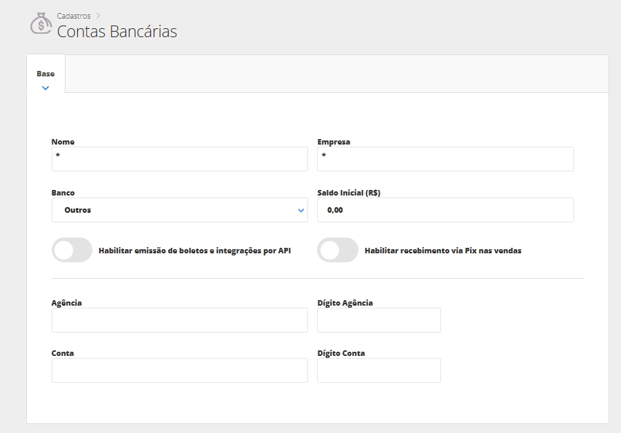The image size is (621, 433).
Task: Focus the Dígito Agência field
Action: [x=378, y=320]
